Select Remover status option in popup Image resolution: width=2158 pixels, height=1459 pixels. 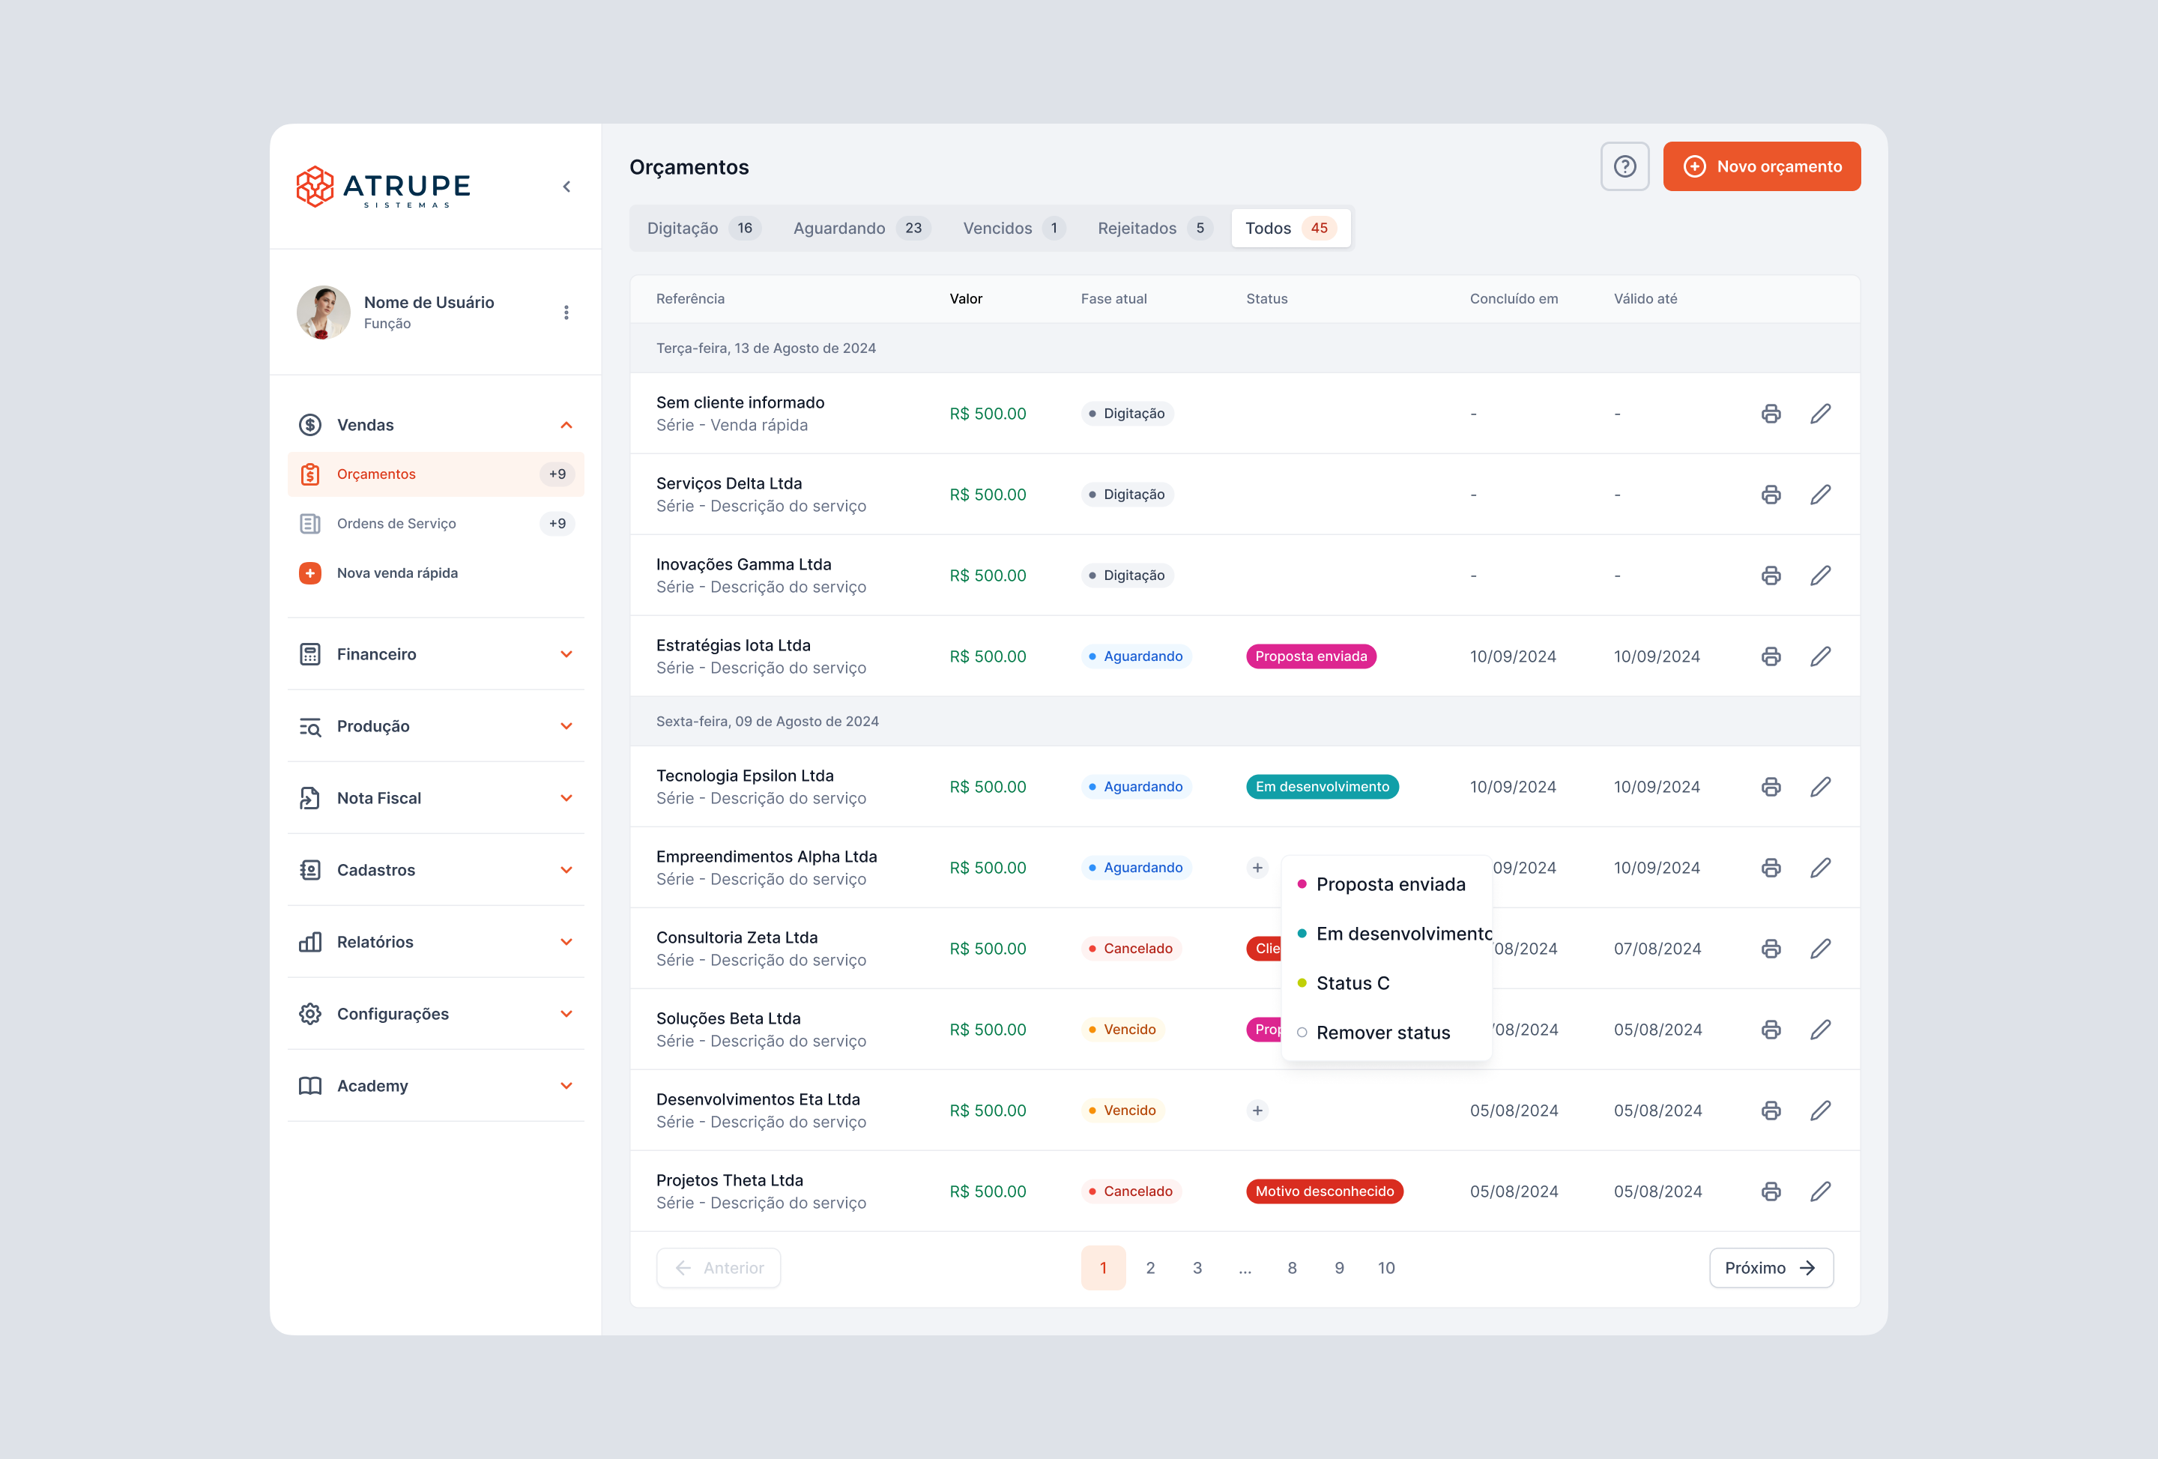coord(1382,1033)
